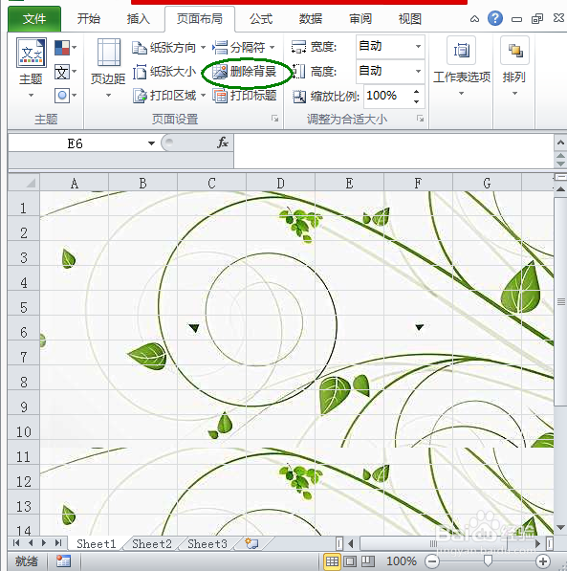567x571 pixels.
Task: Click the select-all corner button
Action: pyautogui.click(x=24, y=183)
